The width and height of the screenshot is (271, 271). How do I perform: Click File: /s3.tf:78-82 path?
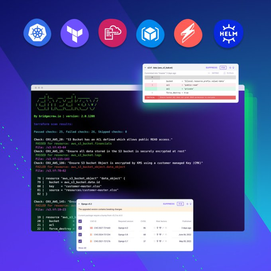tap(51, 171)
